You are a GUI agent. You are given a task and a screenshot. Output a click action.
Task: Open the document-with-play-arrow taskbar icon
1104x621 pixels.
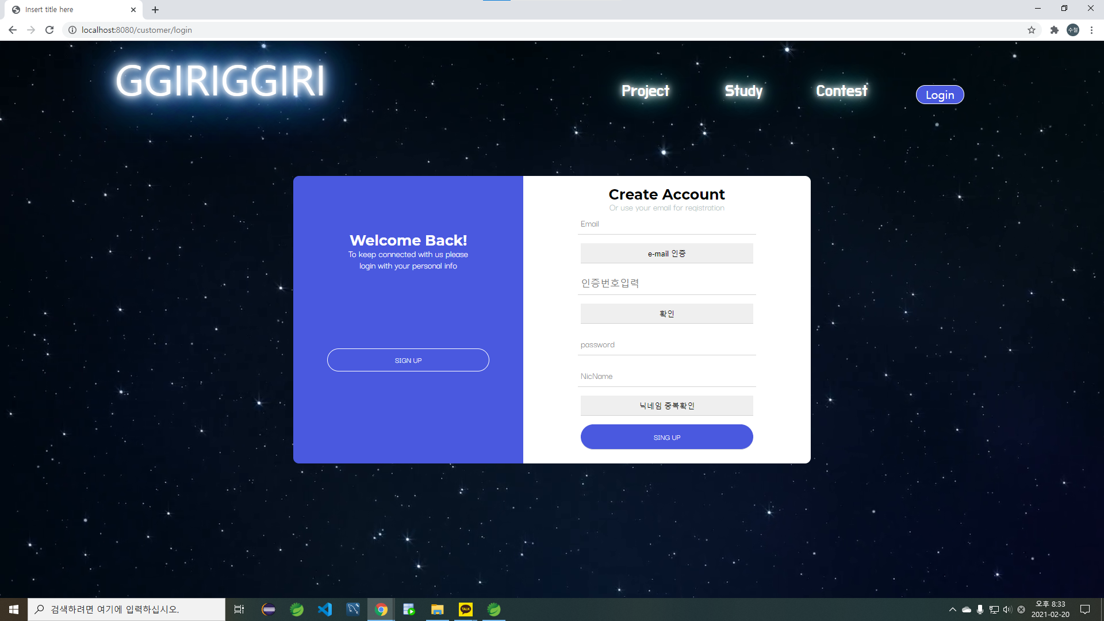[409, 609]
